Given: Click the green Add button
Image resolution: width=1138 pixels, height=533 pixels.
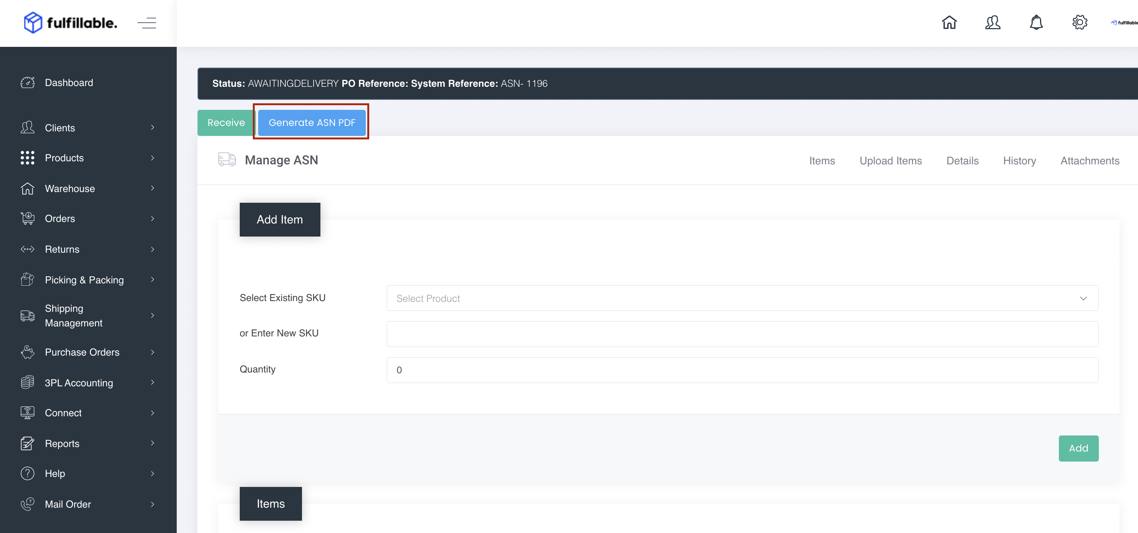Looking at the screenshot, I should click(1078, 448).
